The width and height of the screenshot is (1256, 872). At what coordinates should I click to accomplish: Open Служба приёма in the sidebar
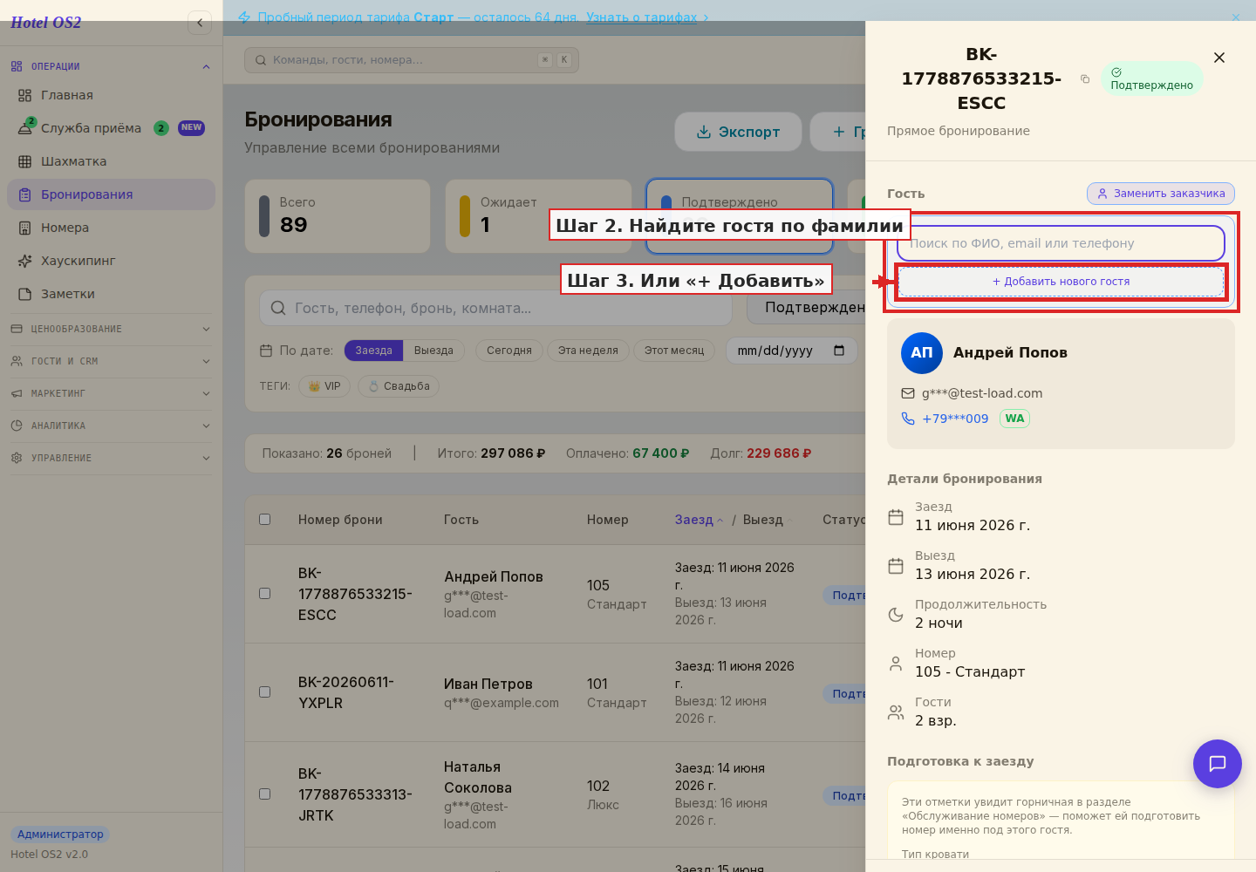[111, 128]
